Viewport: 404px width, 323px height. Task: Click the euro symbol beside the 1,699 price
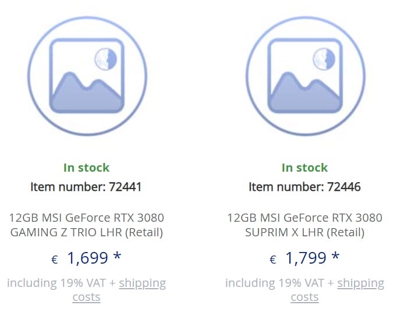[x=55, y=260]
